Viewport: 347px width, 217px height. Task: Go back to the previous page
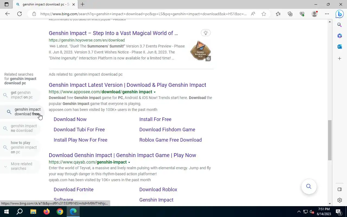(x=8, y=14)
